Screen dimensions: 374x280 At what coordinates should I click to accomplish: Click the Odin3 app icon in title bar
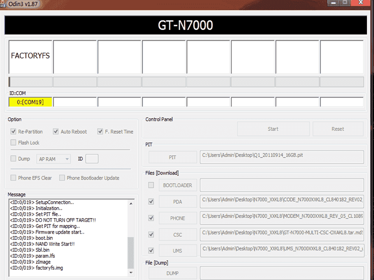[3, 4]
